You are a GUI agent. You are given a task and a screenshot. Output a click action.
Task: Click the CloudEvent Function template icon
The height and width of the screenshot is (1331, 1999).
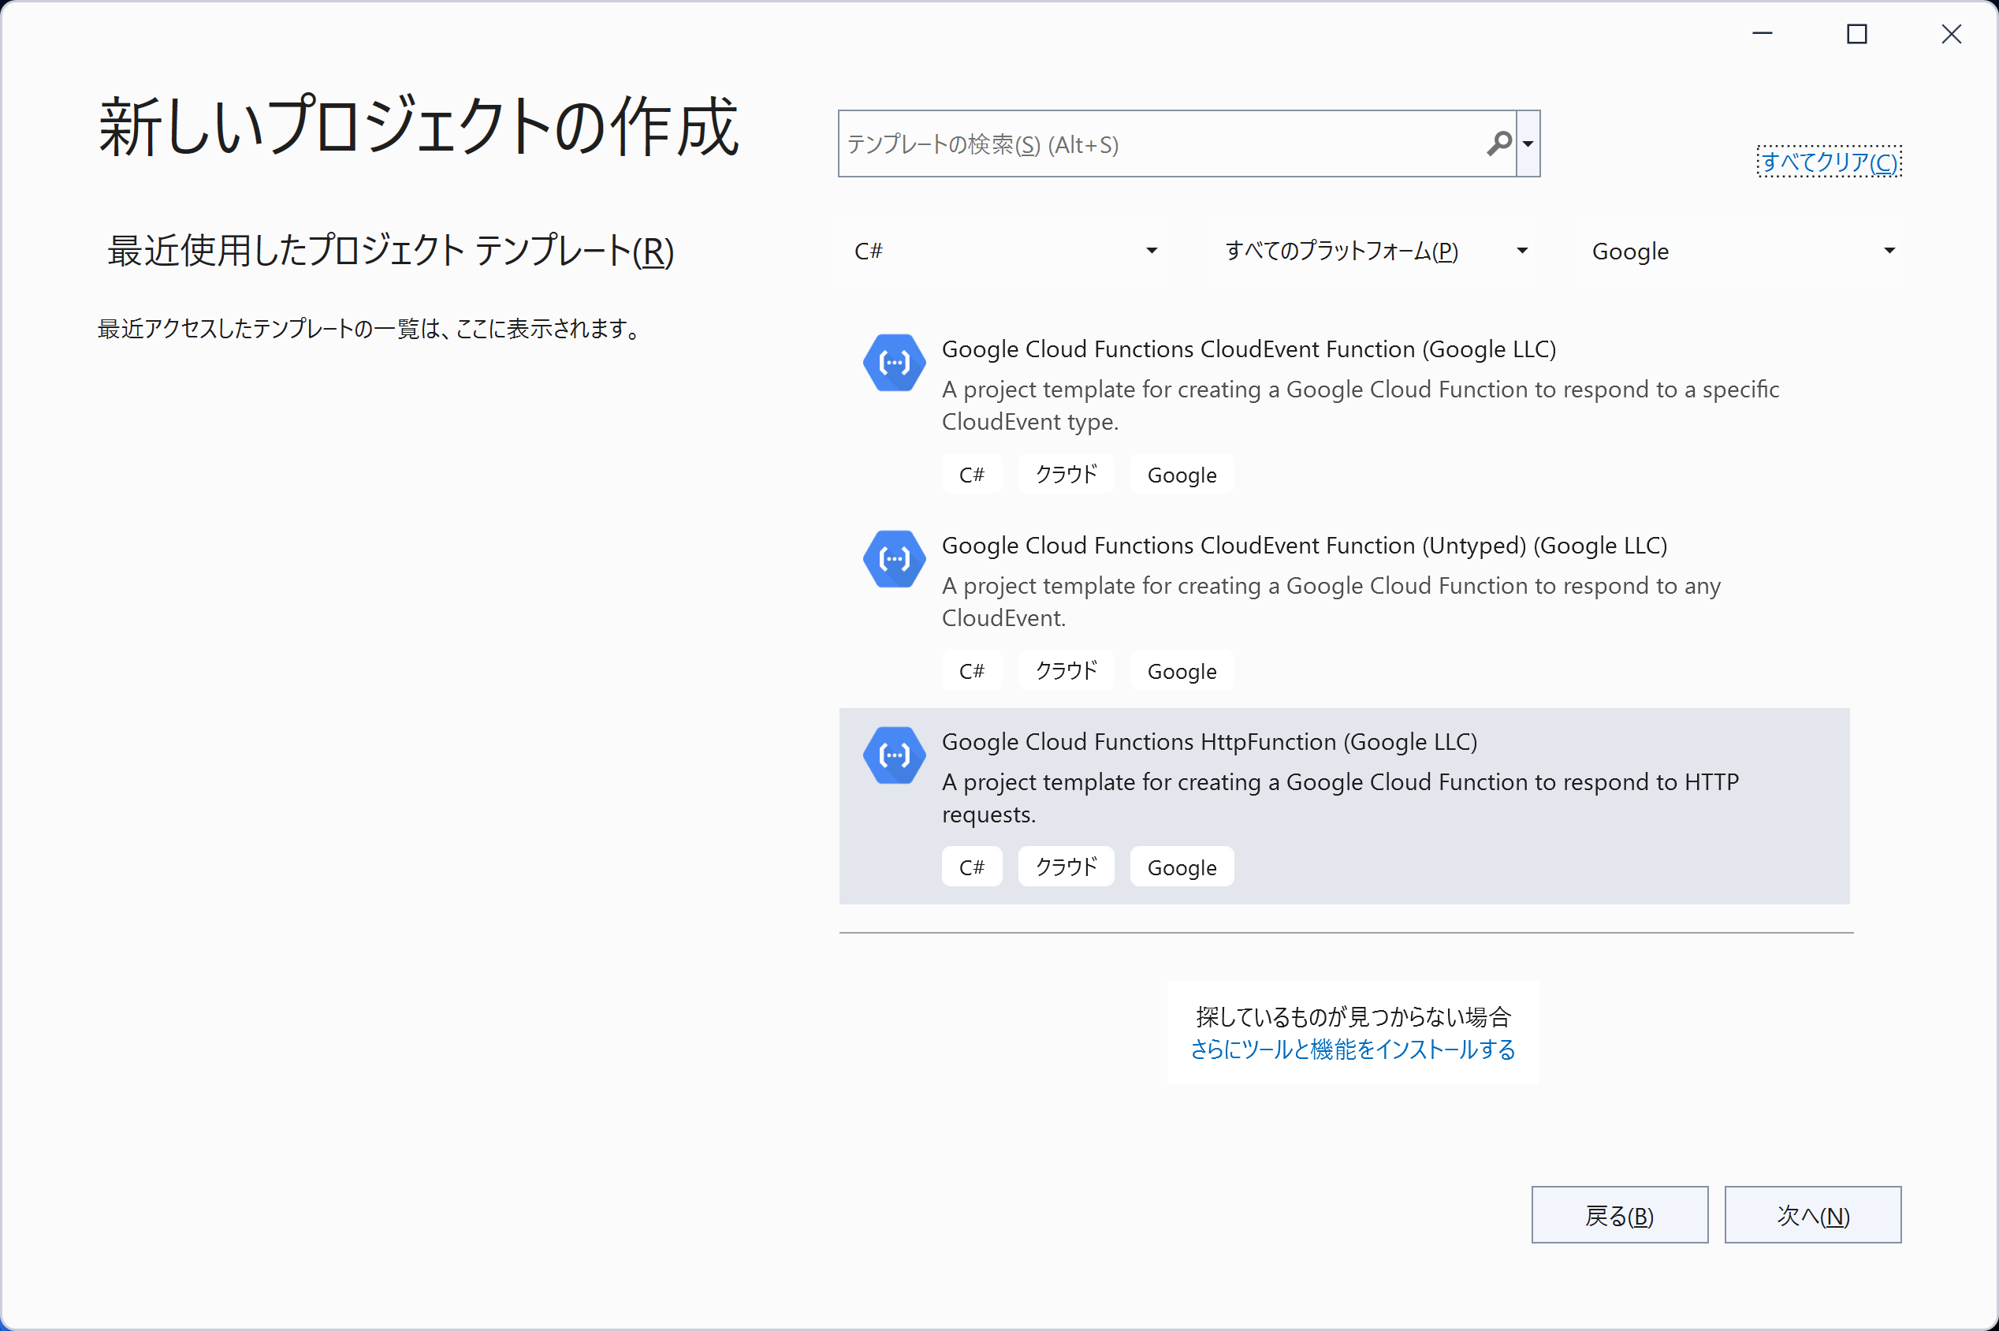coord(893,363)
